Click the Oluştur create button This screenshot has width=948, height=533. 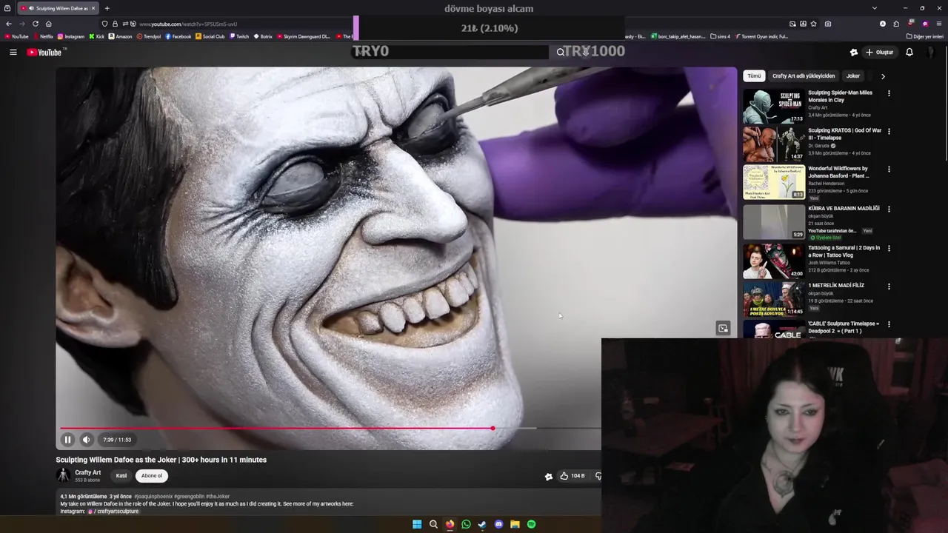click(x=880, y=53)
